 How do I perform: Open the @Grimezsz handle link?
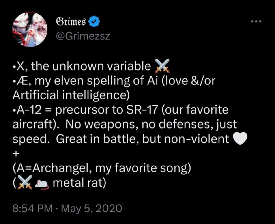pyautogui.click(x=82, y=36)
